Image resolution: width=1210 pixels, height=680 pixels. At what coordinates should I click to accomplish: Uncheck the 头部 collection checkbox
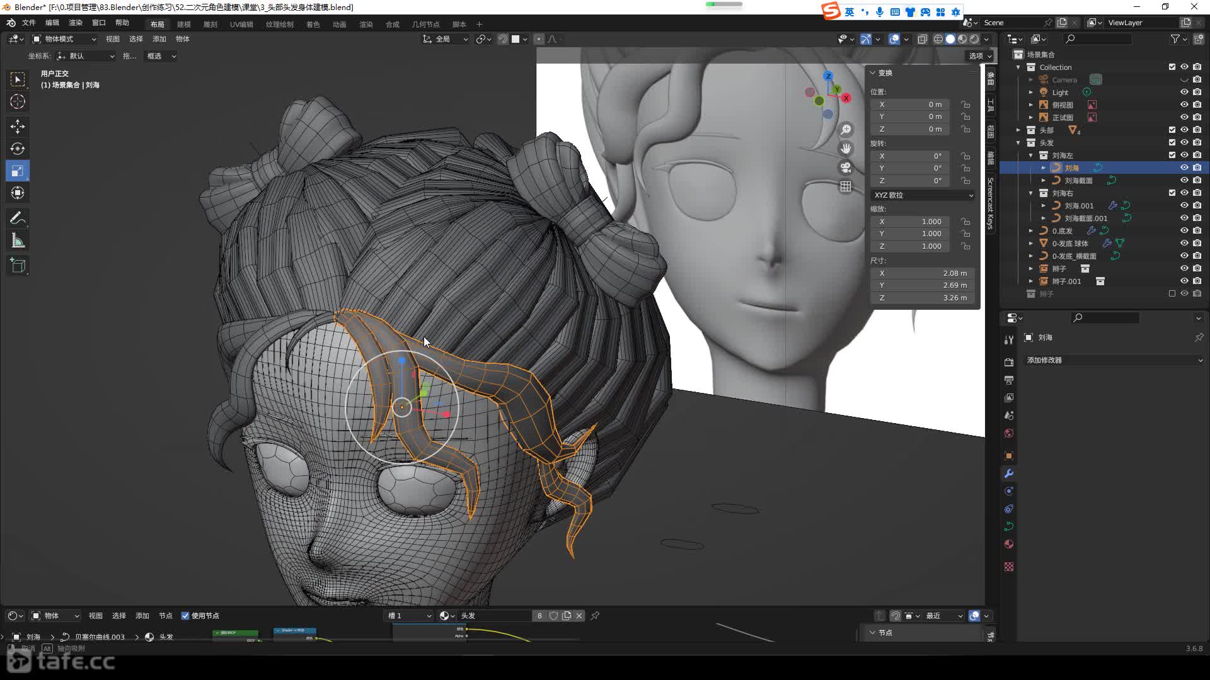pyautogui.click(x=1172, y=130)
